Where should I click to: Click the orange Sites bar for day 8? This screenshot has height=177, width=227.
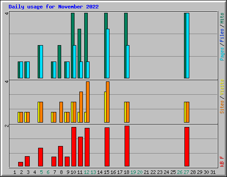click(x=61, y=112)
